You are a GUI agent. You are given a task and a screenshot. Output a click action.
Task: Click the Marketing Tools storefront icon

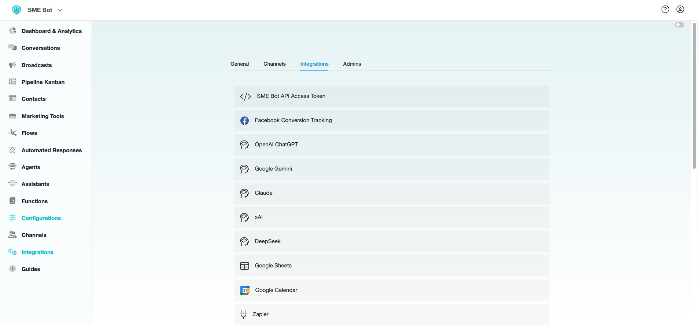pyautogui.click(x=12, y=116)
